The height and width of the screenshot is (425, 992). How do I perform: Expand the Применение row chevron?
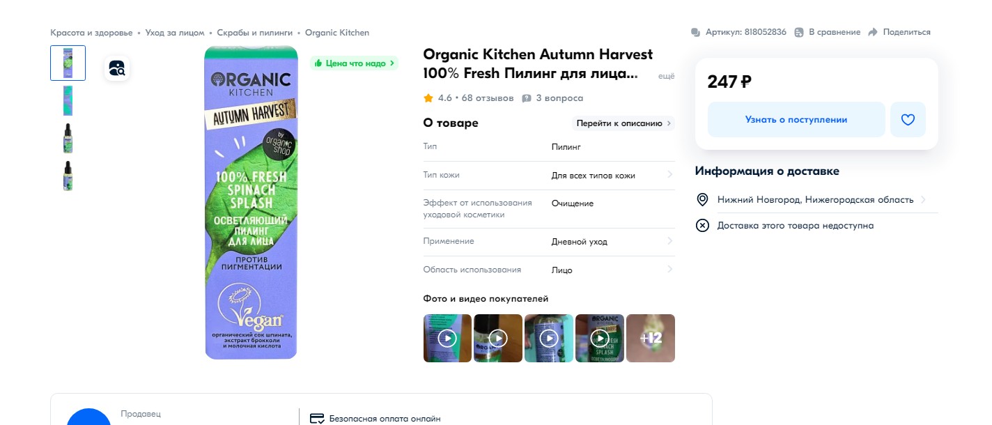tap(669, 241)
